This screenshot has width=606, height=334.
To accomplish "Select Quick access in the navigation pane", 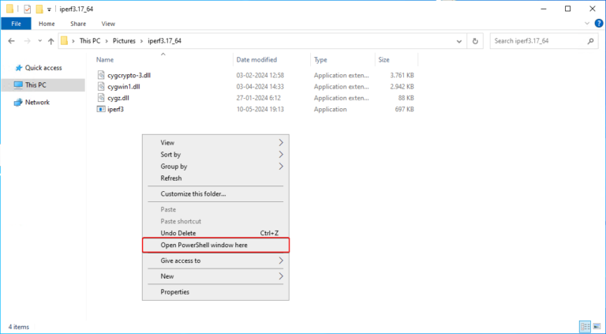I will (43, 68).
